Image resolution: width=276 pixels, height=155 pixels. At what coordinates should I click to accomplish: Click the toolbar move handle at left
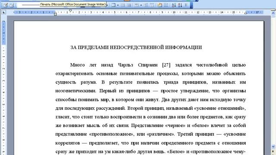coord(2,5)
